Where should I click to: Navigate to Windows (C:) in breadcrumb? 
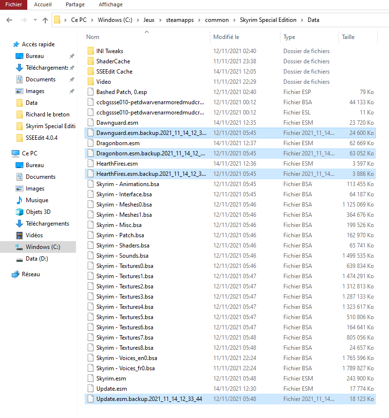click(115, 20)
